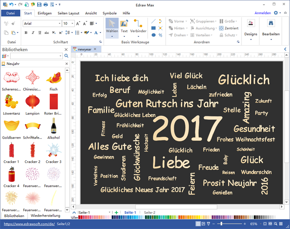Click the settings gear icon next to Anmelden
290x229 pixels.
pos(276,13)
